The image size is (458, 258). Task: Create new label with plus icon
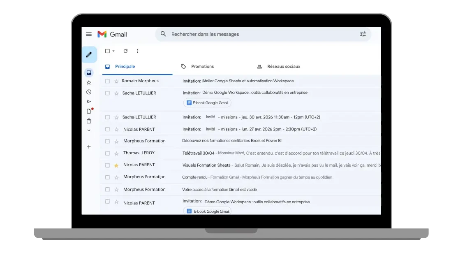(x=89, y=146)
